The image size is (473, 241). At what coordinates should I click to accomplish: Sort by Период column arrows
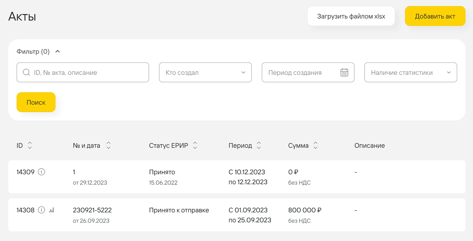coord(259,145)
